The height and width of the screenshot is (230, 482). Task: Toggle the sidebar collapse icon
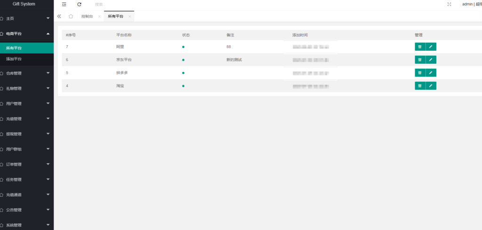(64, 4)
